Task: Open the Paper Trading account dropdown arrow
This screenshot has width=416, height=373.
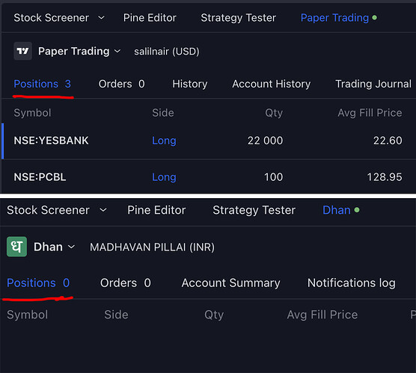Action: click(117, 51)
